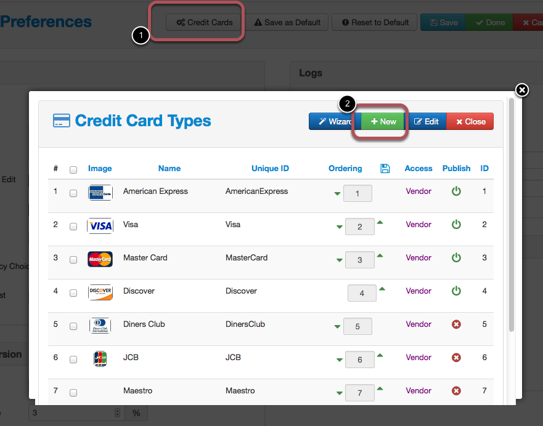Image resolution: width=543 pixels, height=426 pixels.
Task: Move Master Card up in ordering
Action: coord(380,255)
